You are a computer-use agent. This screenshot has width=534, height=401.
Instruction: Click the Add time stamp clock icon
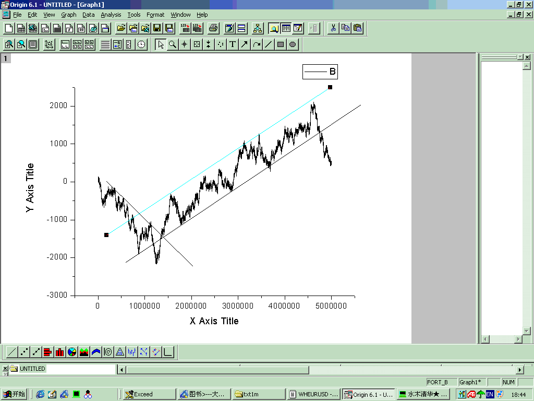point(141,44)
